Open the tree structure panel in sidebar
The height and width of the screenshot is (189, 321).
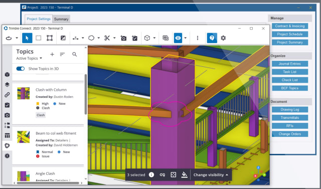pos(7,125)
